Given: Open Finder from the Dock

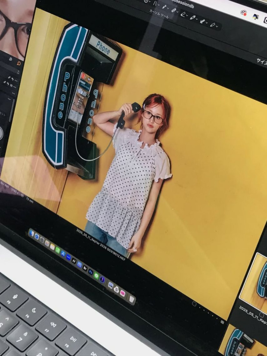Looking at the screenshot, I should 32,233.
